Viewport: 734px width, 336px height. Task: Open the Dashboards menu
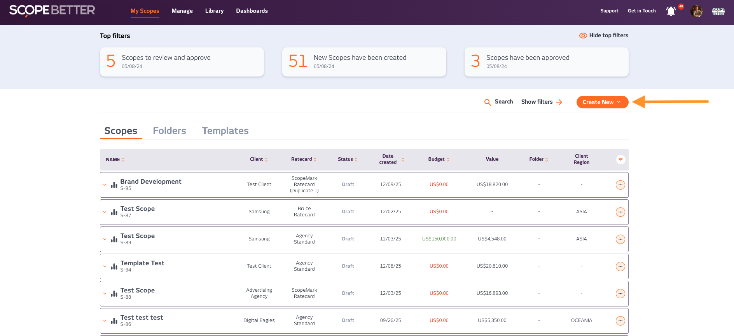pos(252,11)
